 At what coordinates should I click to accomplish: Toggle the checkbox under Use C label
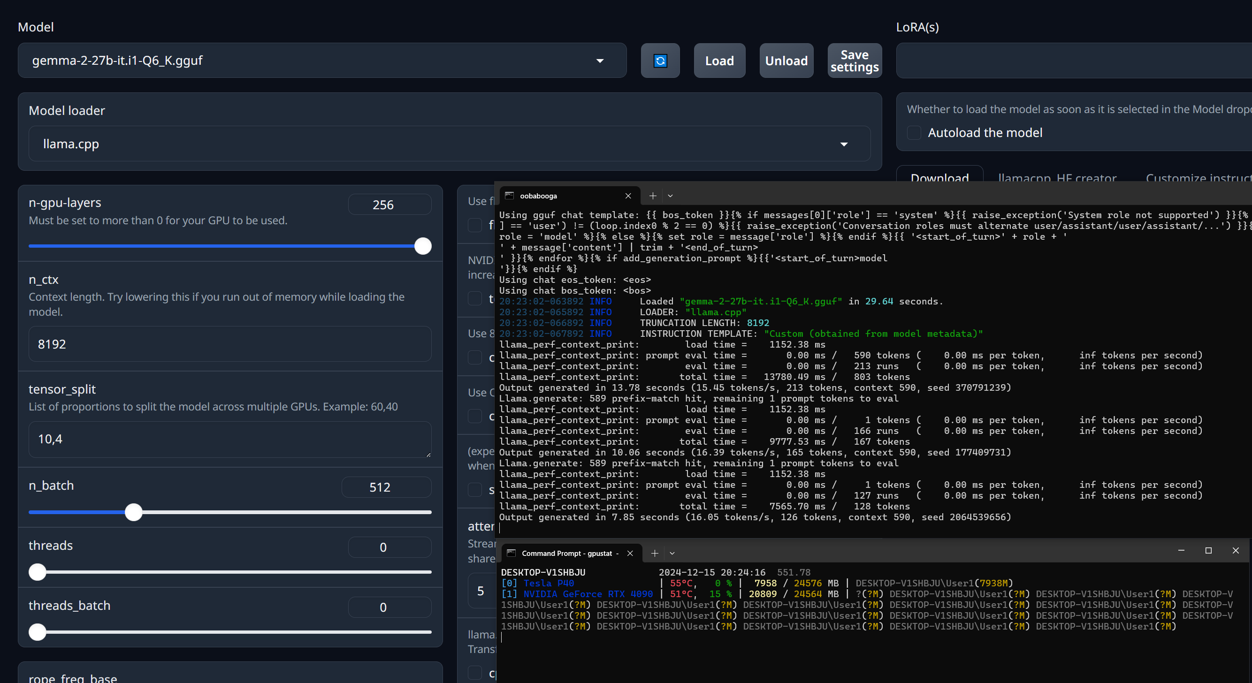click(475, 416)
